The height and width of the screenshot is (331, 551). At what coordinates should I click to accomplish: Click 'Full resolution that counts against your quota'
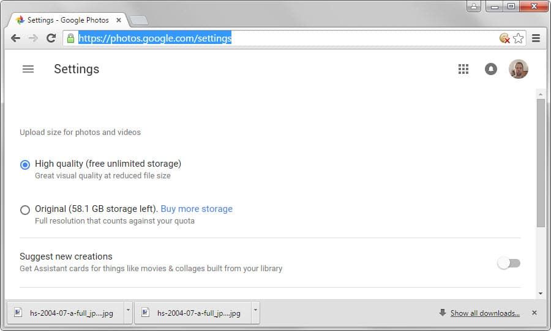pyautogui.click(x=114, y=221)
